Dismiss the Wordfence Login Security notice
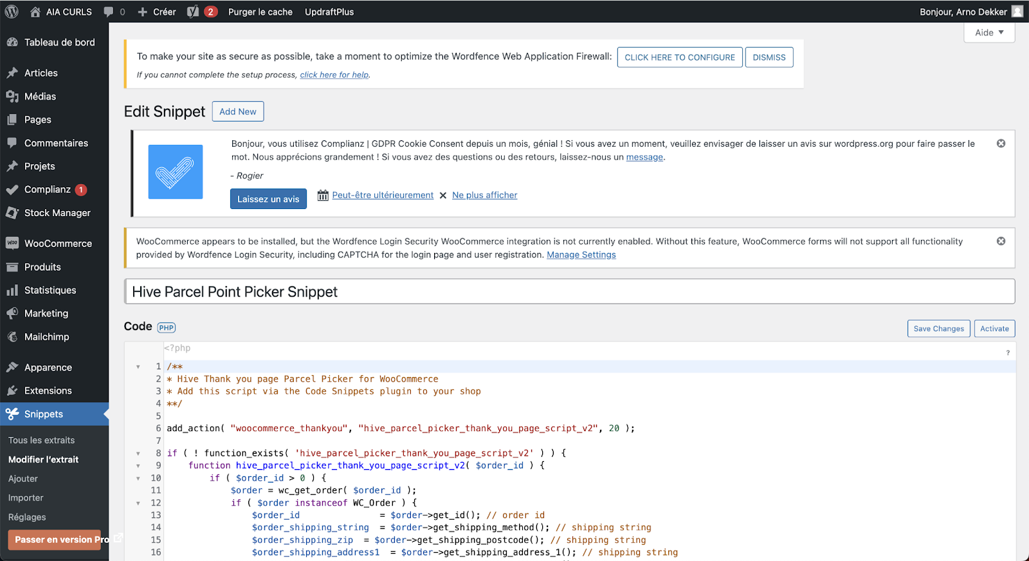Image resolution: width=1029 pixels, height=561 pixels. 1001,241
